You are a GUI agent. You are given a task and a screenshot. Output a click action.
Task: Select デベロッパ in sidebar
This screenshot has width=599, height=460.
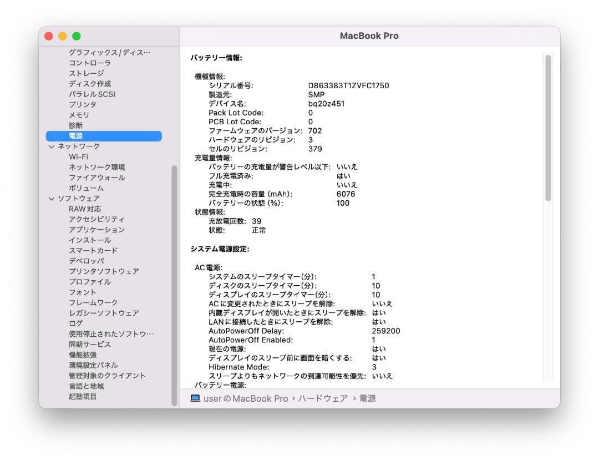tap(87, 261)
